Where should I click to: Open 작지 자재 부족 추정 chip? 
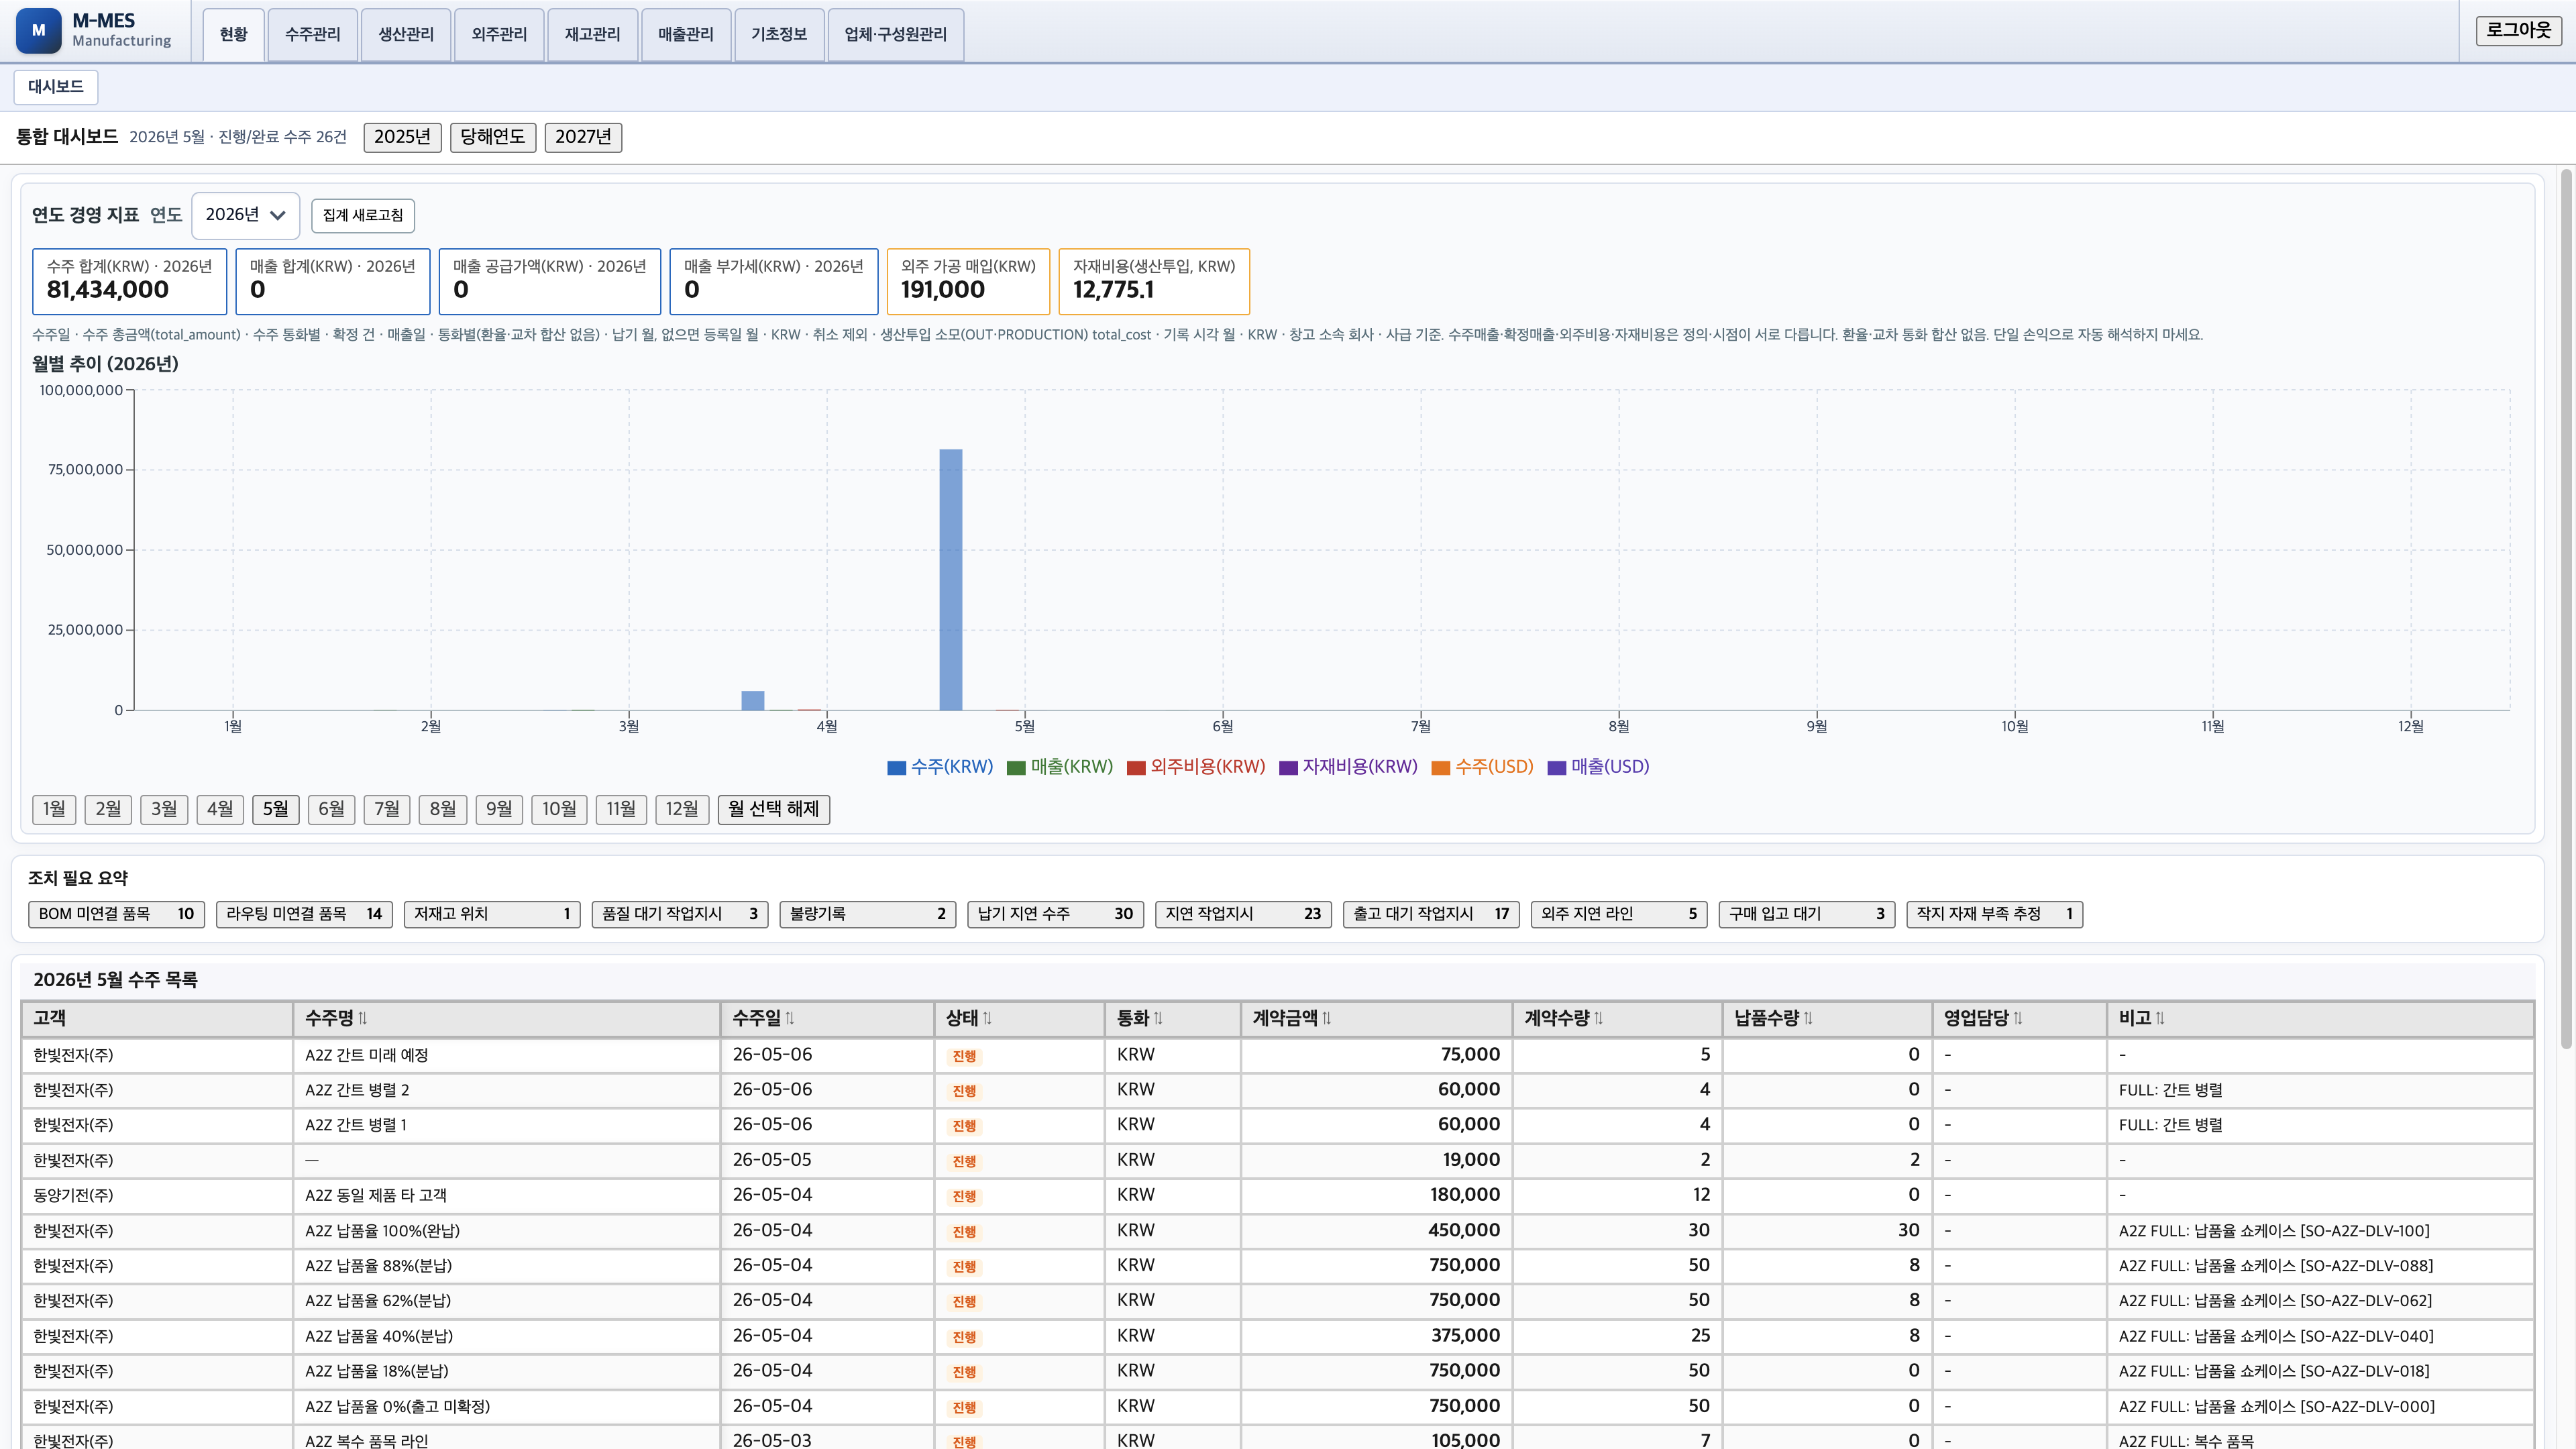1995,914
